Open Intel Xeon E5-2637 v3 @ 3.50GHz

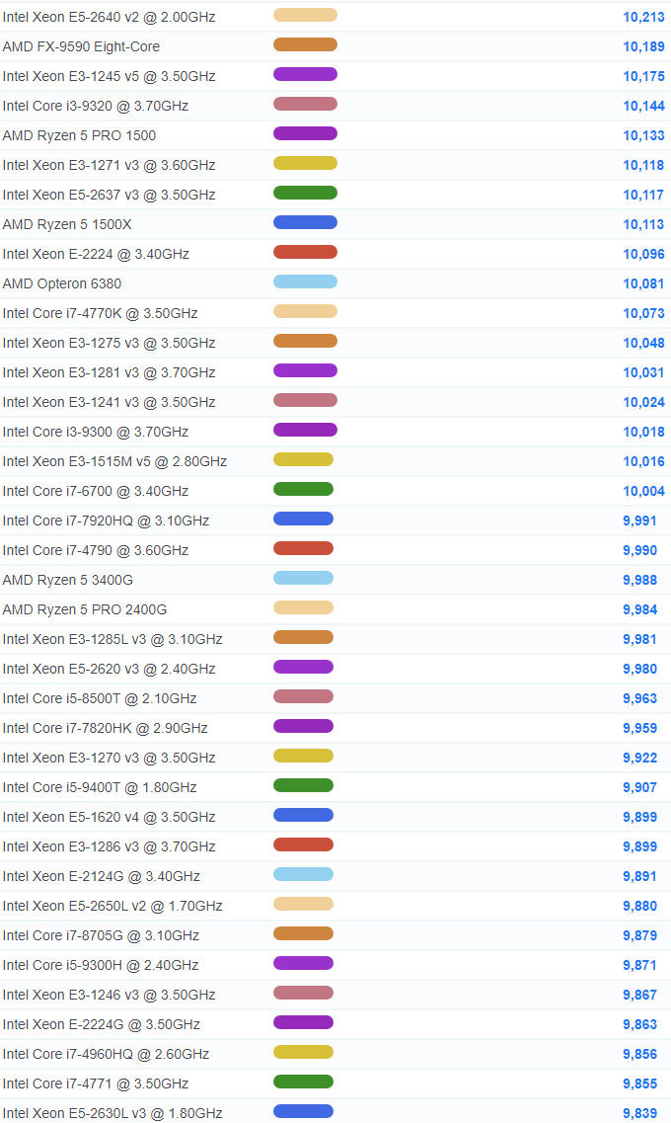(x=109, y=195)
